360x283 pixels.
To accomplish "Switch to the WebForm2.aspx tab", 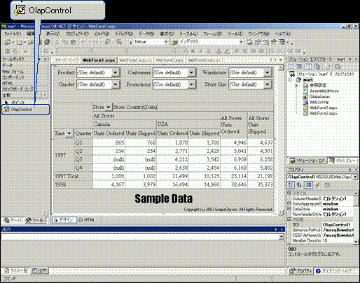I will (169, 60).
